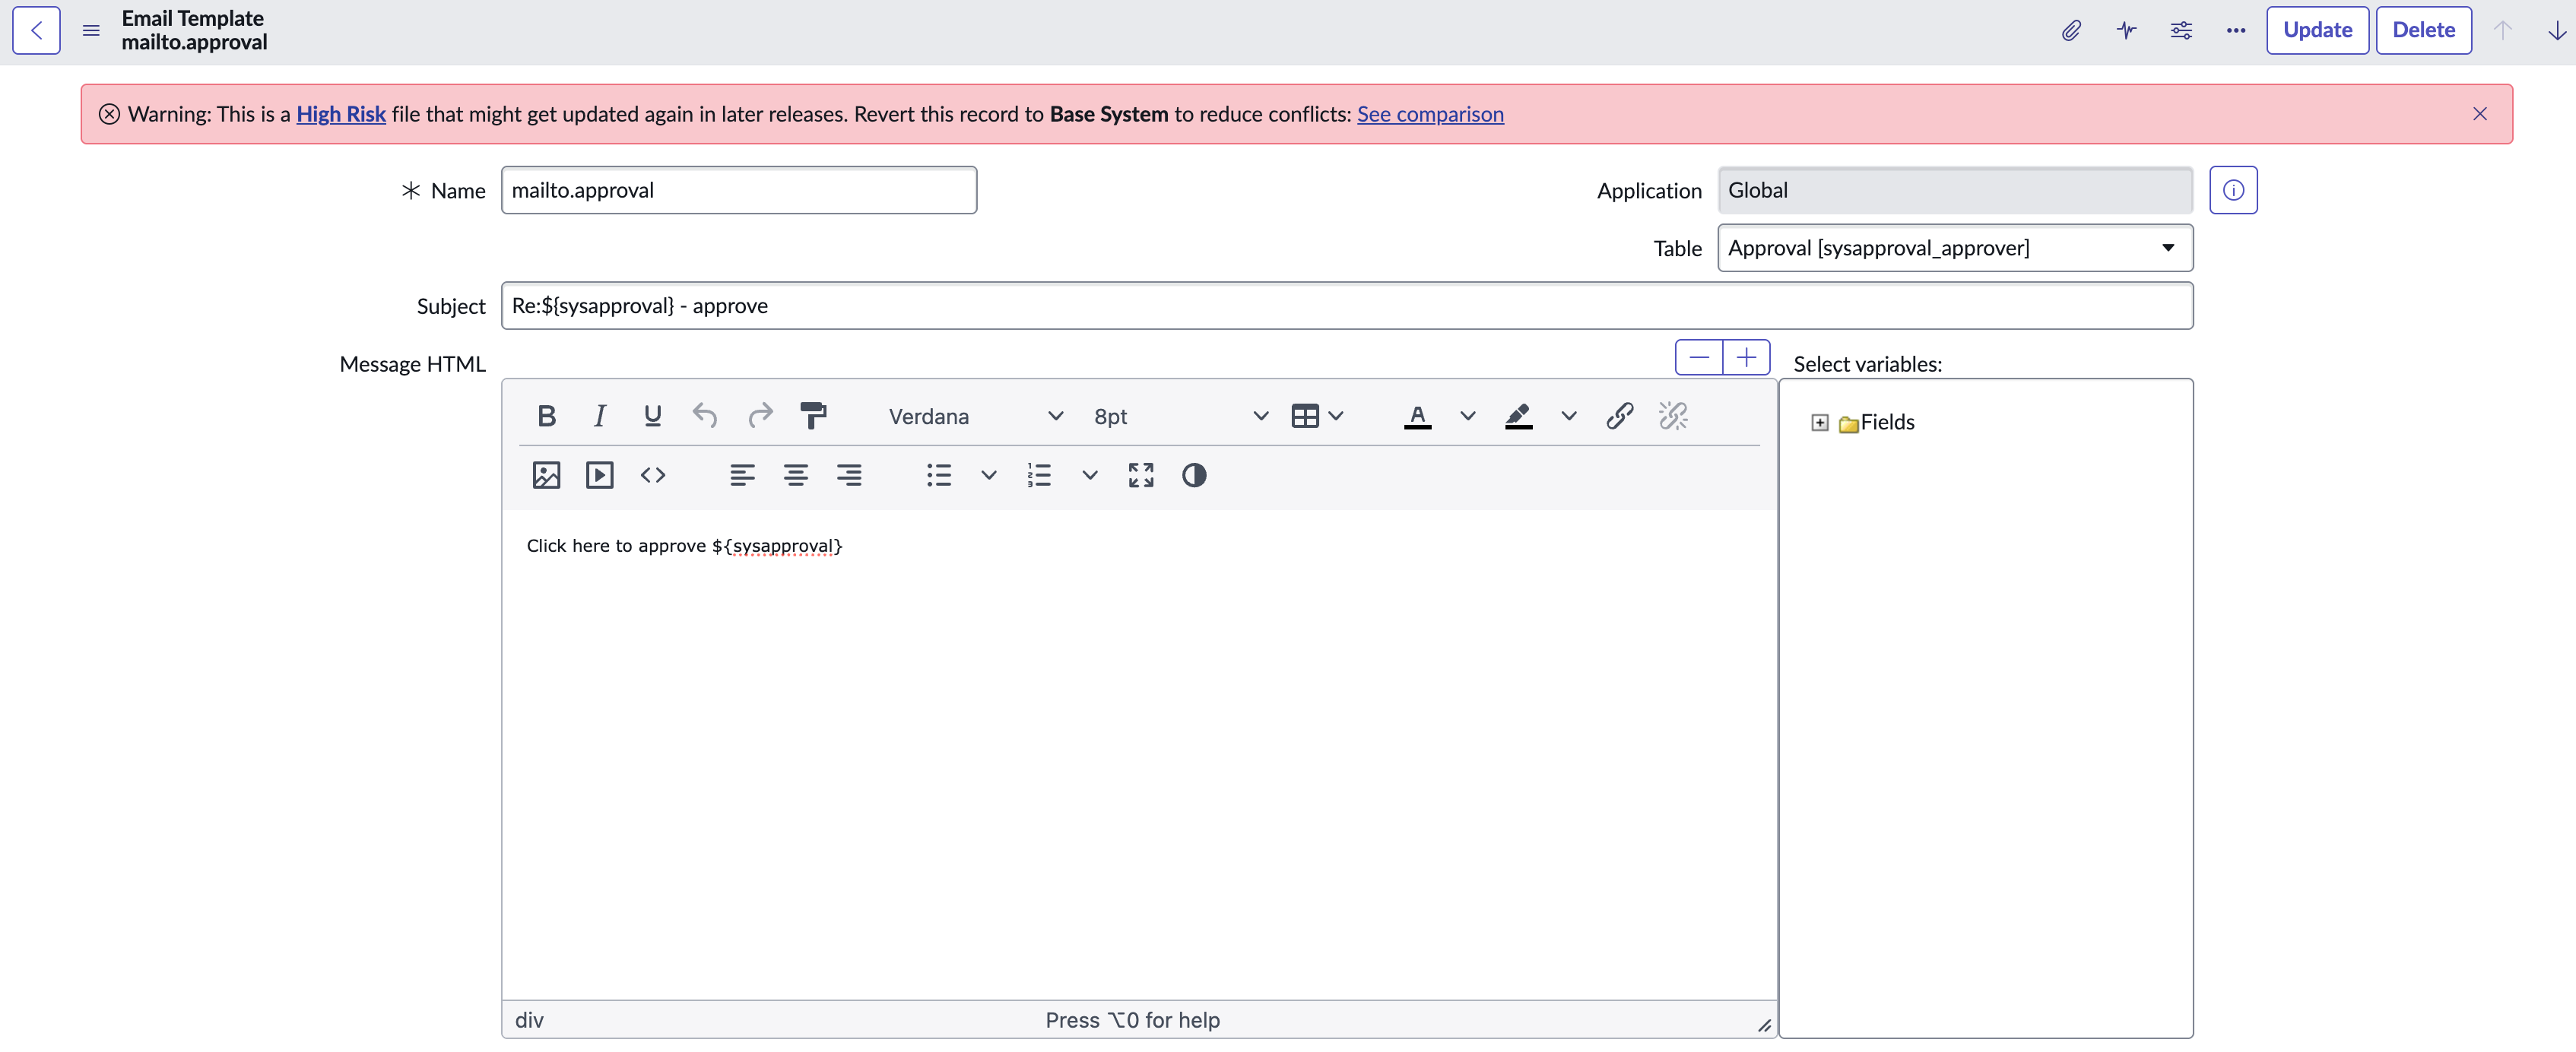Show Application field information icon
The height and width of the screenshot is (1052, 2576).
(2233, 190)
